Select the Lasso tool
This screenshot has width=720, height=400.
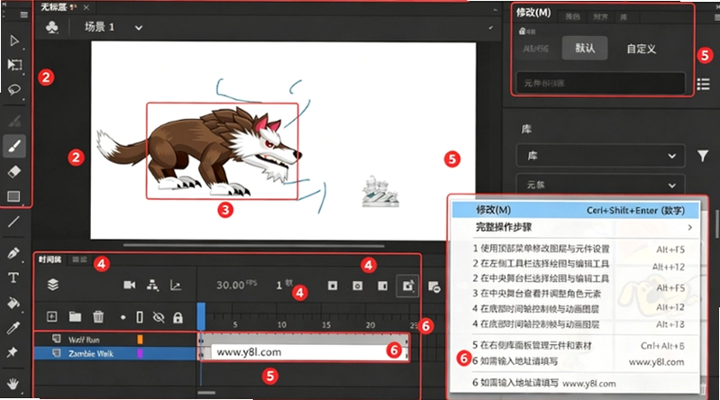tap(14, 88)
